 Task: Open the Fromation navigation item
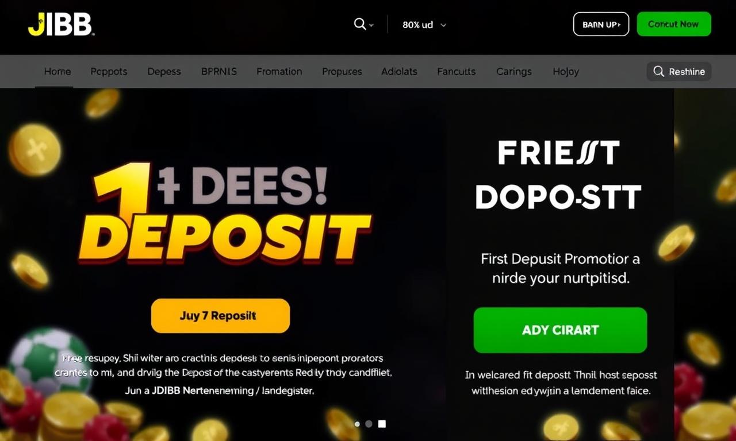(279, 72)
